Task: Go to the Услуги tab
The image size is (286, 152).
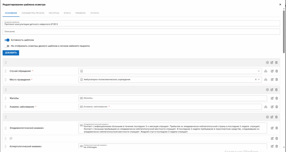Action: point(94,13)
